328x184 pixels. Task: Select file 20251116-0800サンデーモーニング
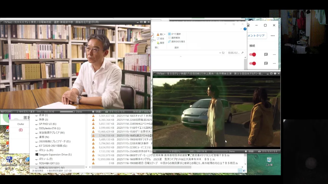173,155
